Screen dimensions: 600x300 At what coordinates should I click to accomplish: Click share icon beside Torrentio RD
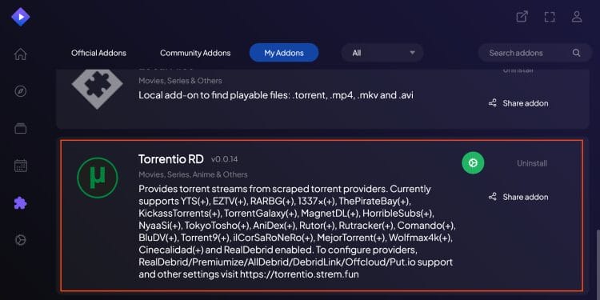pos(493,197)
